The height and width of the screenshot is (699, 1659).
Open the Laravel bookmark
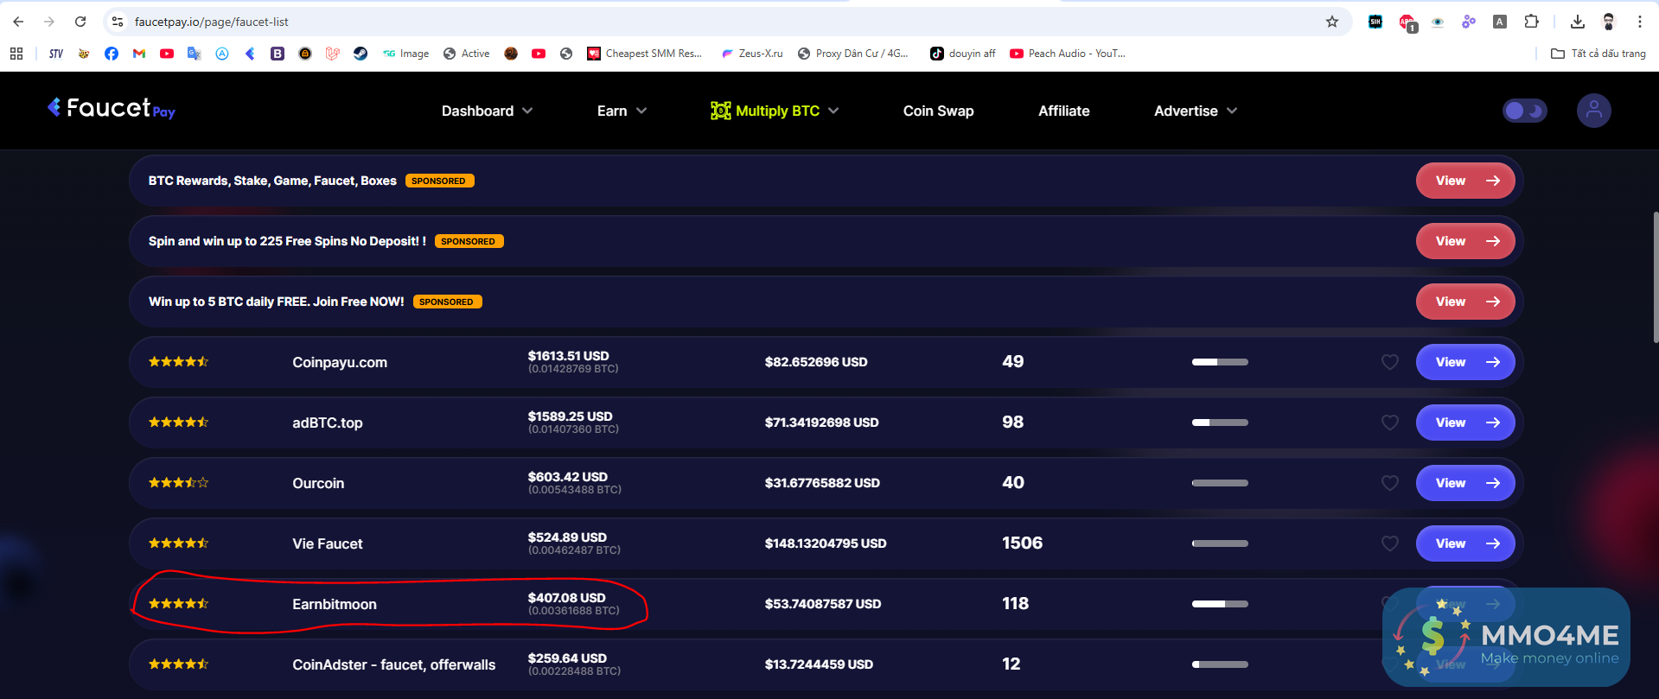333,54
